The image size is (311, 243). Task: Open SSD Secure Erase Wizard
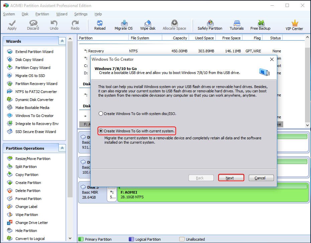(36, 132)
